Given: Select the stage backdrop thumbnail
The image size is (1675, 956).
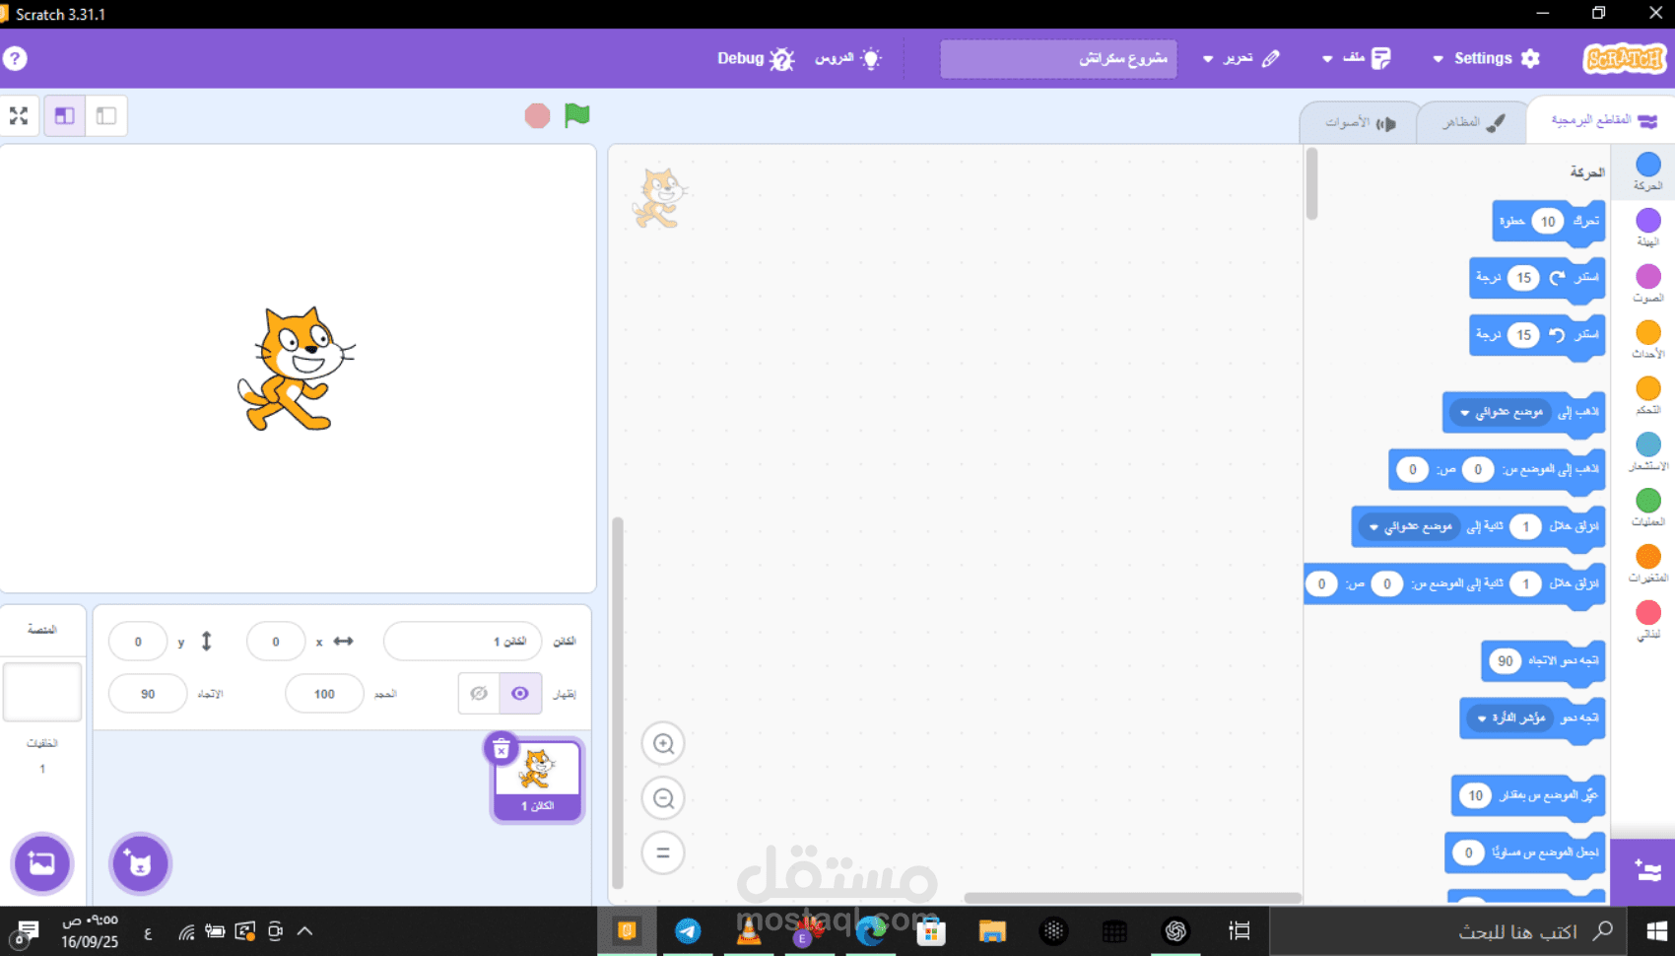Looking at the screenshot, I should pos(42,692).
